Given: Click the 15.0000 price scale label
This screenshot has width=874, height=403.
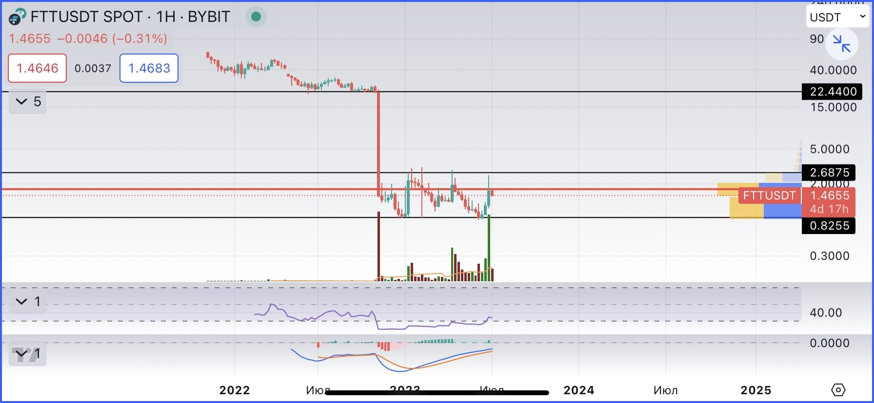Looking at the screenshot, I should [x=833, y=108].
